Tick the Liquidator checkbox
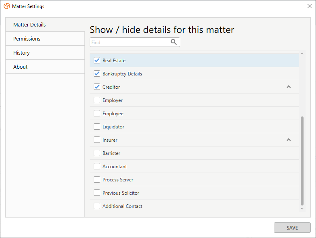Image resolution: width=316 pixels, height=238 pixels. (x=97, y=126)
